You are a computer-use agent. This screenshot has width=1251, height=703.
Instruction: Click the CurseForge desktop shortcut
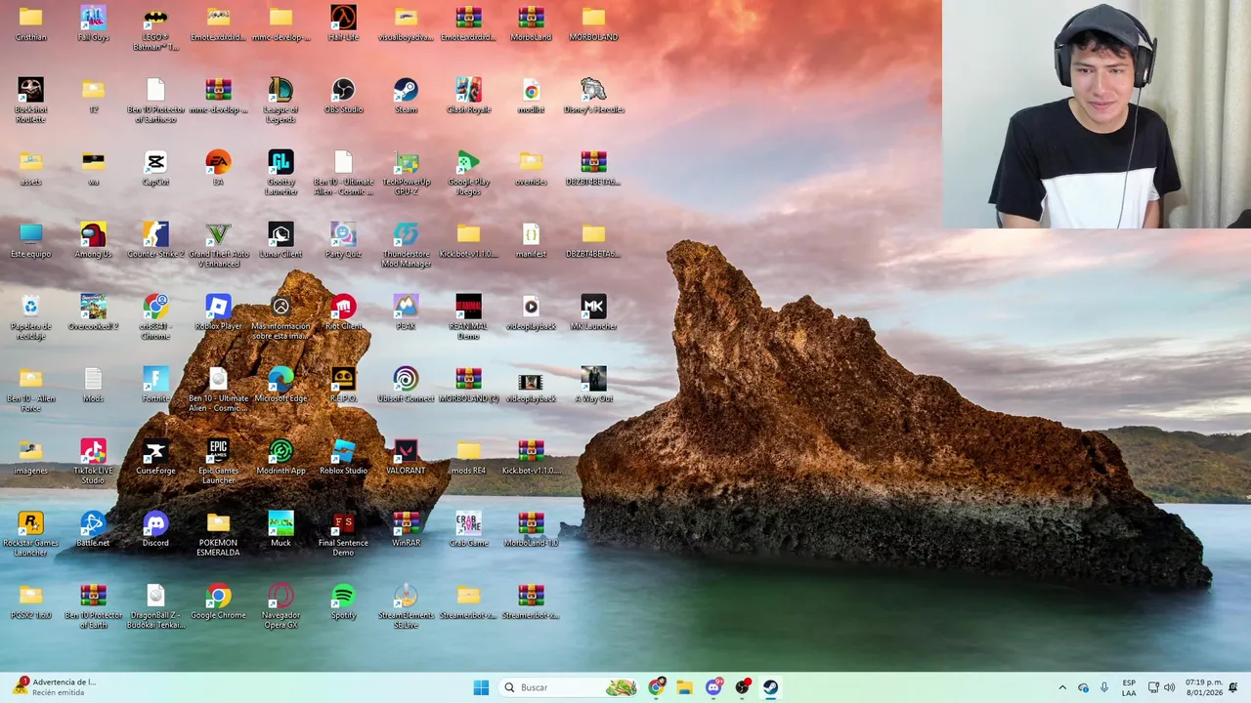[x=155, y=458]
